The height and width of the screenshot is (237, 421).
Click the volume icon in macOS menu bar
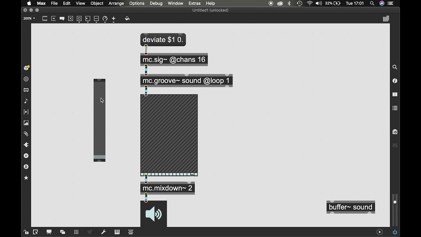319,3
